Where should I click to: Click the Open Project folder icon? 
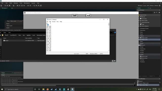click(x=7, y=6)
